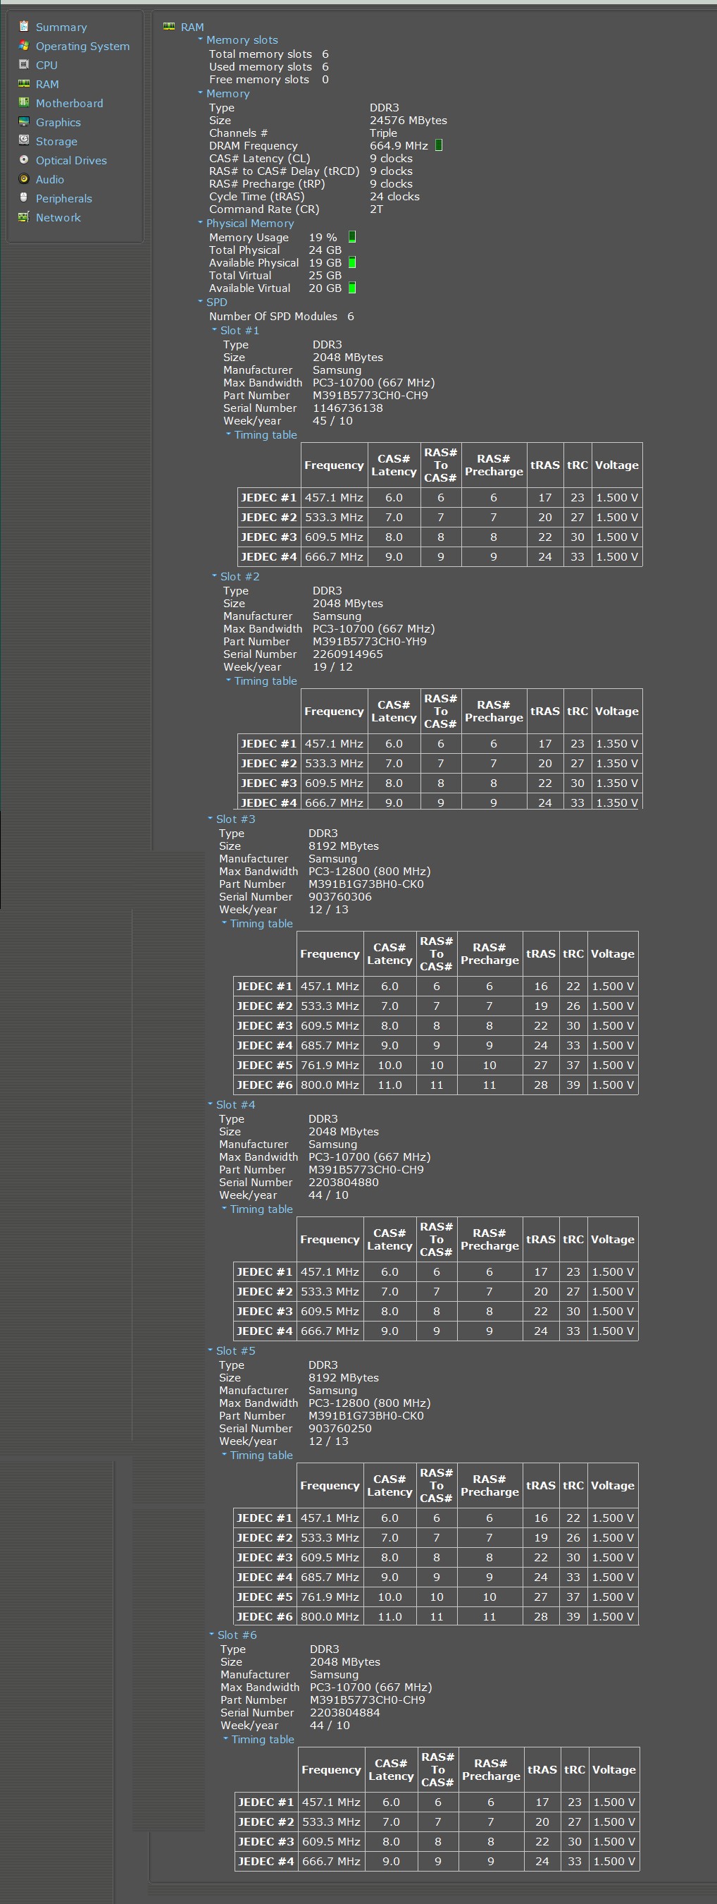The image size is (717, 1904).
Task: Click Slot #2 serial number 2260914965
Action: tap(348, 654)
